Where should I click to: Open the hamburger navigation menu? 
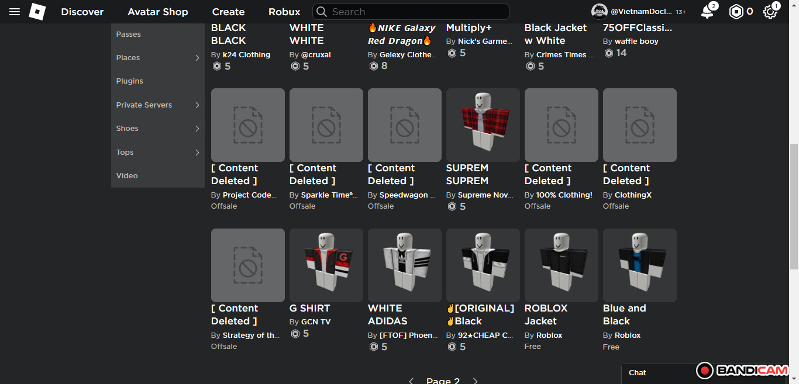click(15, 12)
